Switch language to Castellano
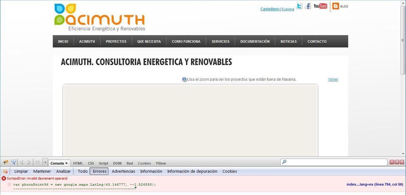 (x=270, y=9)
